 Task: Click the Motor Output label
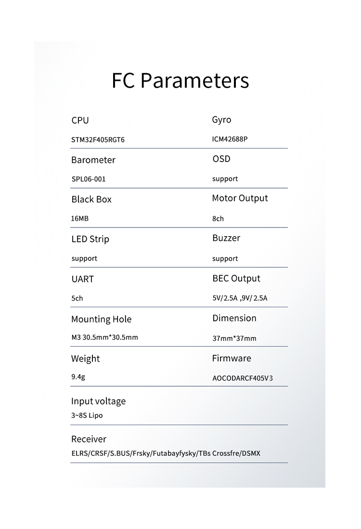[240, 198]
